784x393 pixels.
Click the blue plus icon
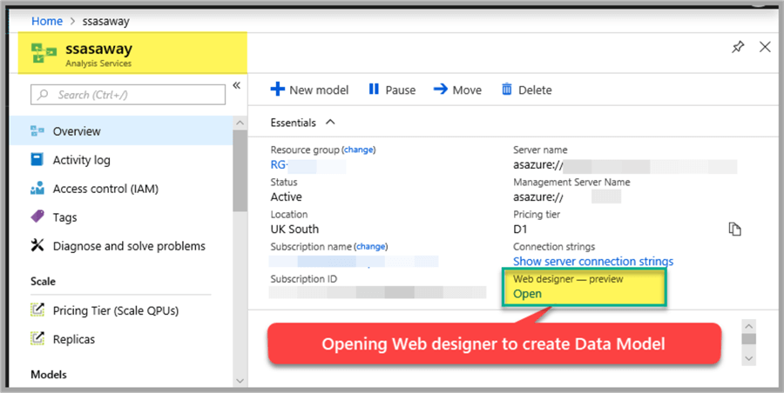point(277,90)
